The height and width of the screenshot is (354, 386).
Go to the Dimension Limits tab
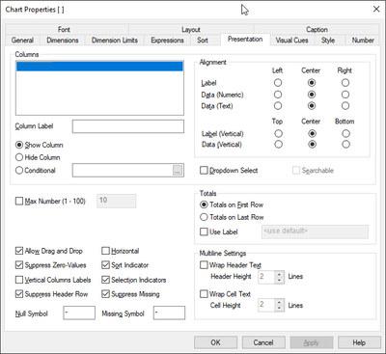click(x=115, y=41)
